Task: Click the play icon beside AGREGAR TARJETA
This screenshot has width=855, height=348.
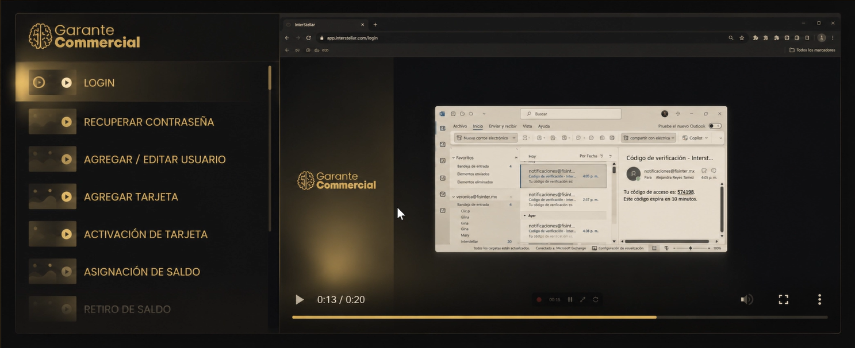Action: coord(67,196)
